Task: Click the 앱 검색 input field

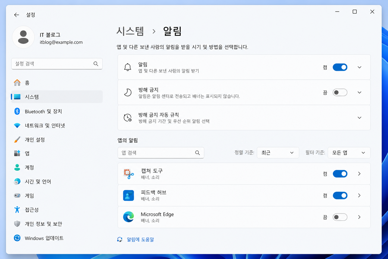Action: (161, 153)
